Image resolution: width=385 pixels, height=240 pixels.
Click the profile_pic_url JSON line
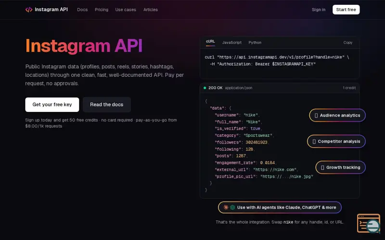pyautogui.click(x=264, y=176)
